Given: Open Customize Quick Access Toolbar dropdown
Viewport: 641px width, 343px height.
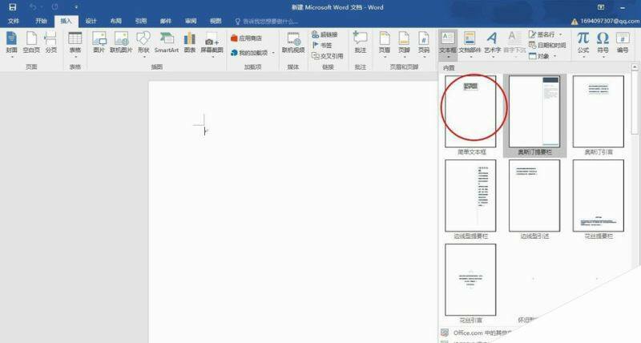Looking at the screenshot, I should click(x=76, y=7).
